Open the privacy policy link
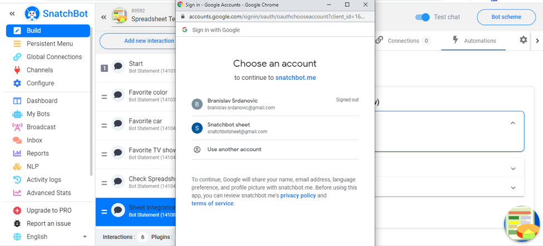 coord(298,195)
